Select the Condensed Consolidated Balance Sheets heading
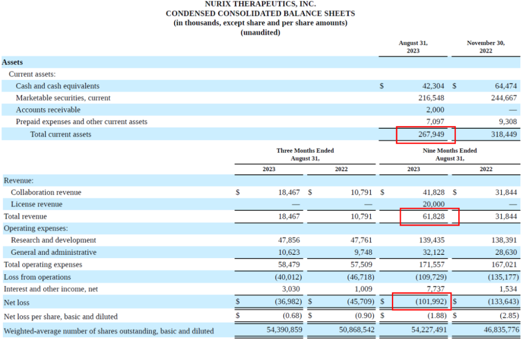Viewport: 523px width, 341px height. click(260, 14)
